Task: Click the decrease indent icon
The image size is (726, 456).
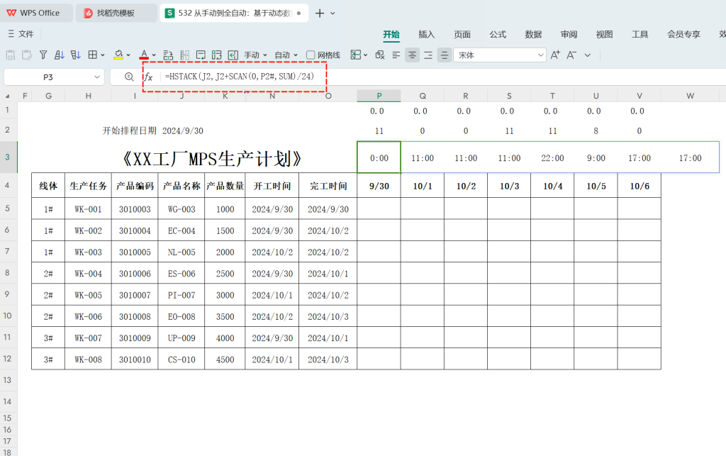Action: (x=233, y=55)
